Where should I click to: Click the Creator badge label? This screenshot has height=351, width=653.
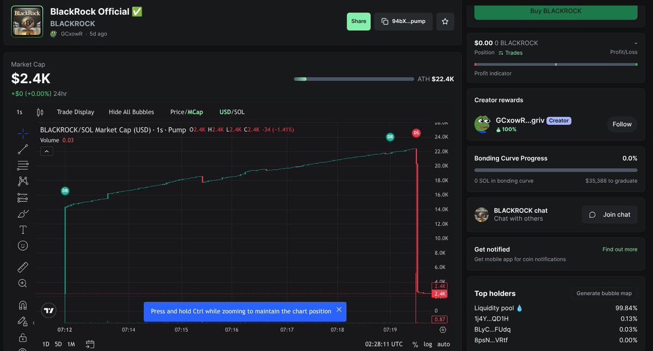pyautogui.click(x=559, y=121)
